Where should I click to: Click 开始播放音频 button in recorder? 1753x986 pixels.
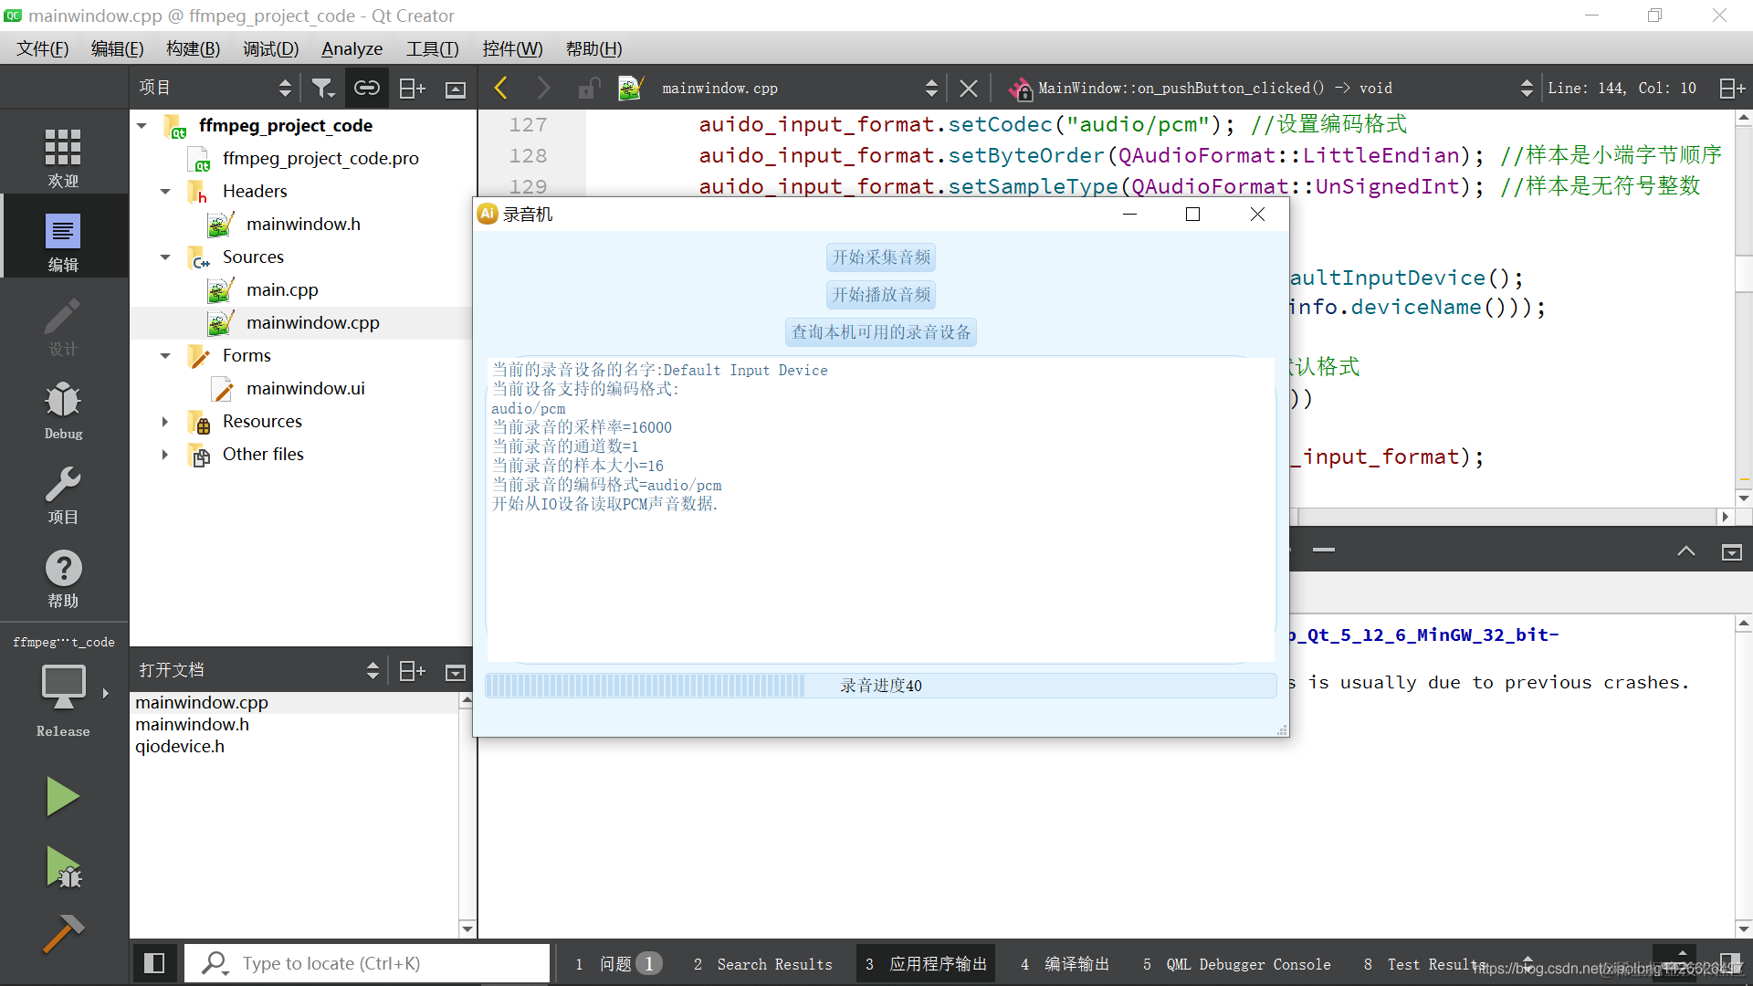[x=881, y=295]
